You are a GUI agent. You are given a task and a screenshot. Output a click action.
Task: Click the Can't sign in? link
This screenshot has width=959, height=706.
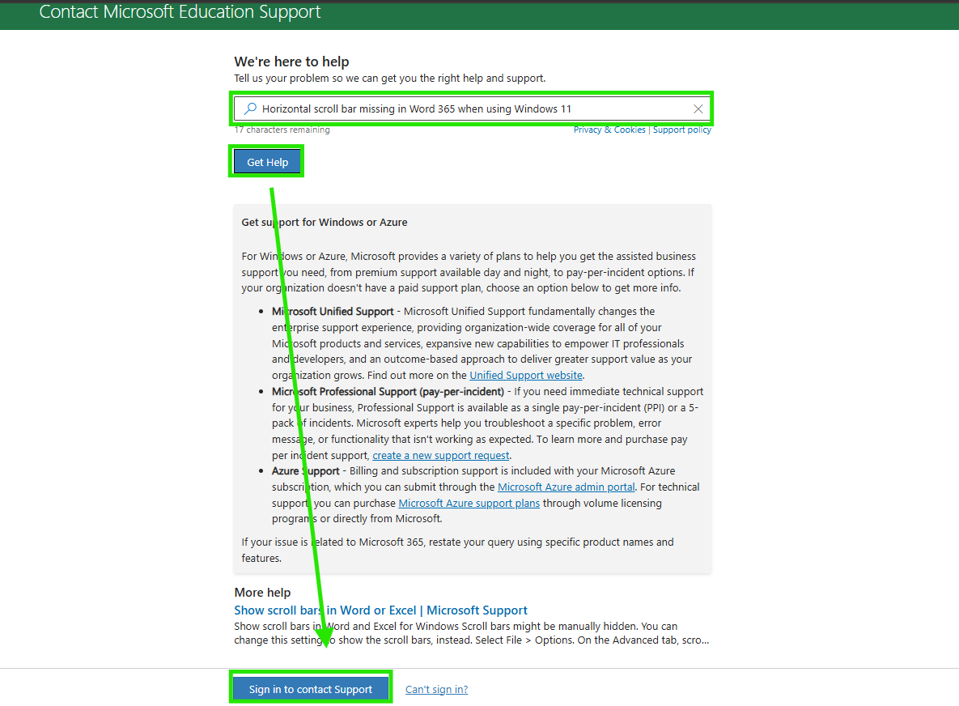pos(437,690)
